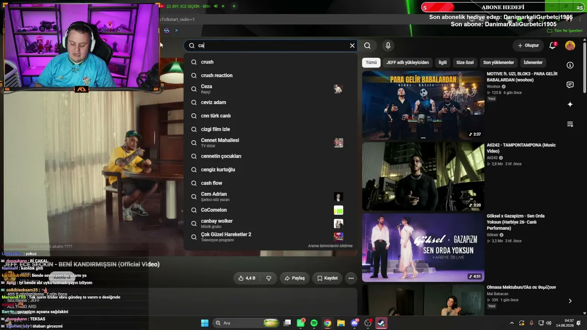Viewport: 587px width, 330px height.
Task: Open 'Tüm Yer İşaretleri' bookmarks folder
Action: (x=565, y=31)
